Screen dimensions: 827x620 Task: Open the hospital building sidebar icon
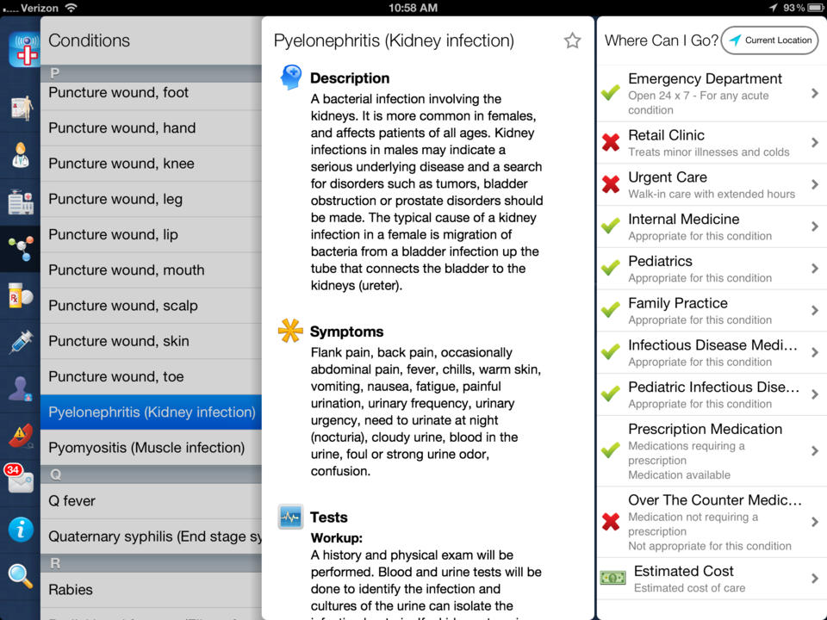[20, 202]
